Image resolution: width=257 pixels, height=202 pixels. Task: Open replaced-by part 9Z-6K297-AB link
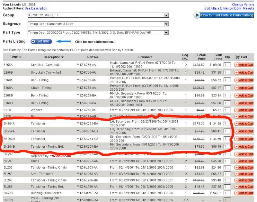(60, 156)
